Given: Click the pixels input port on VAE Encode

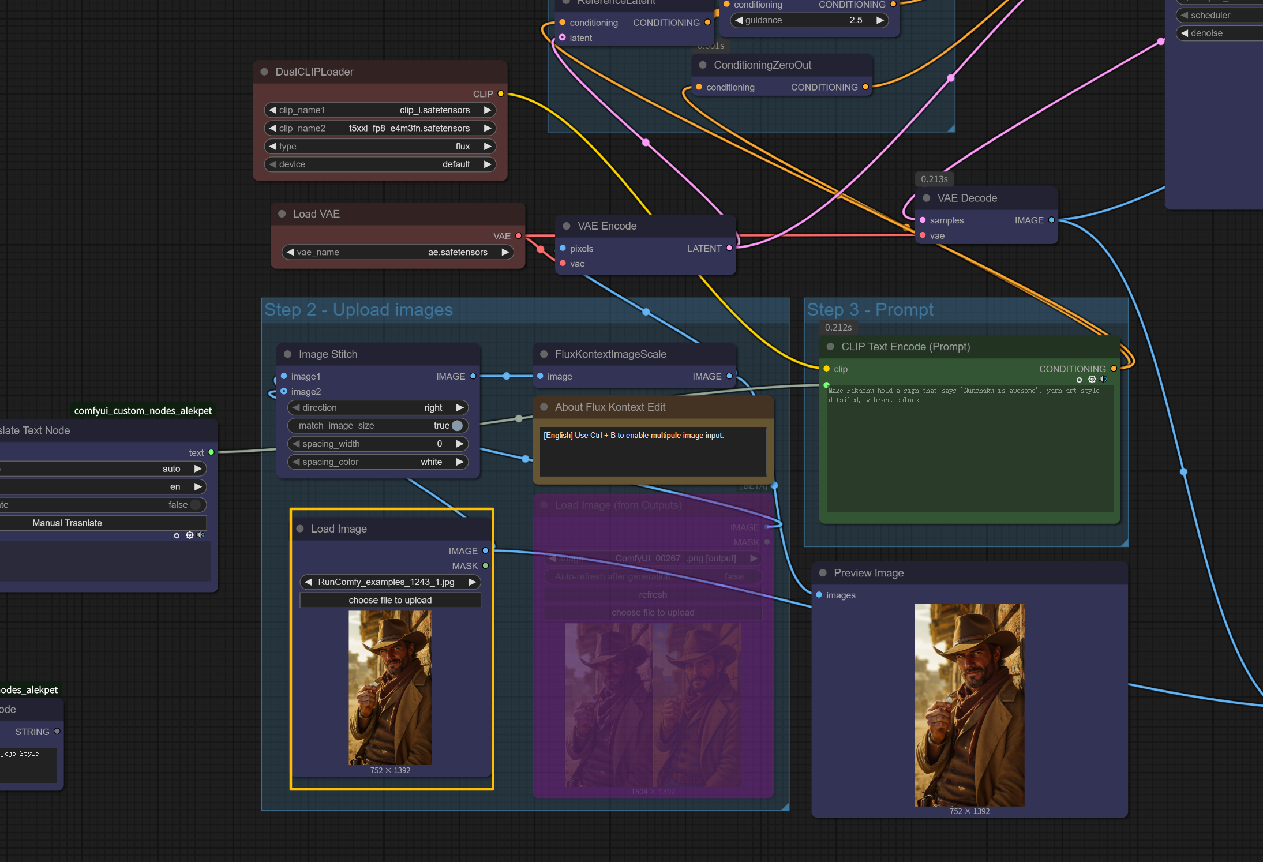Looking at the screenshot, I should (563, 249).
